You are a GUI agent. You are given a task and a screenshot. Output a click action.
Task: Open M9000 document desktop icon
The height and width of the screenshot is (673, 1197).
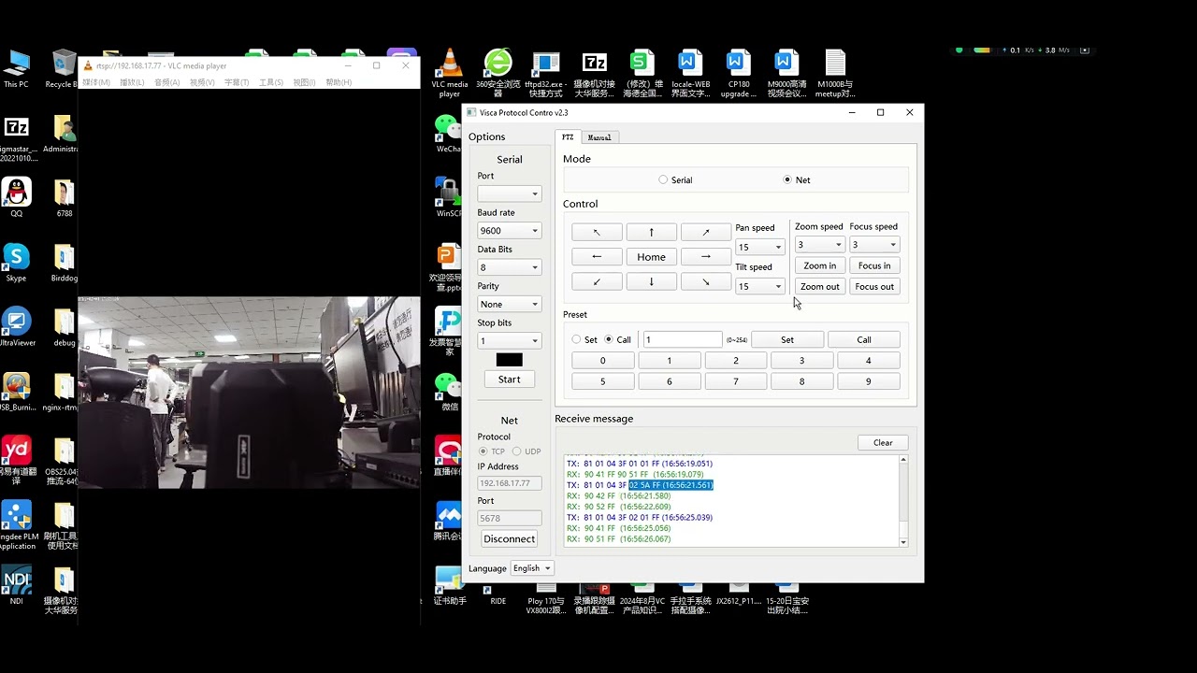786,74
